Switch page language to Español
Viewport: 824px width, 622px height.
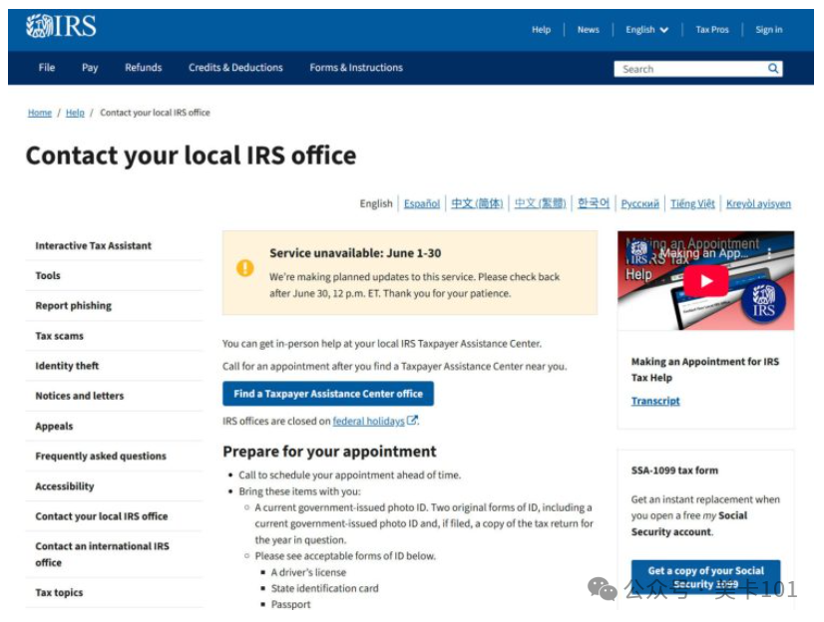coord(421,203)
